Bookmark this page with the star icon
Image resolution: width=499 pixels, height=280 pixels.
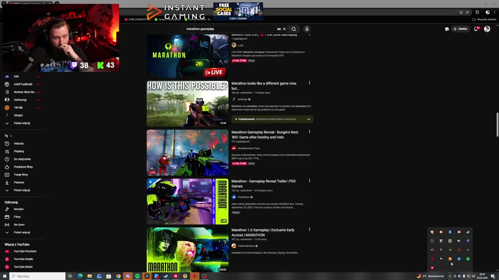[x=467, y=12]
